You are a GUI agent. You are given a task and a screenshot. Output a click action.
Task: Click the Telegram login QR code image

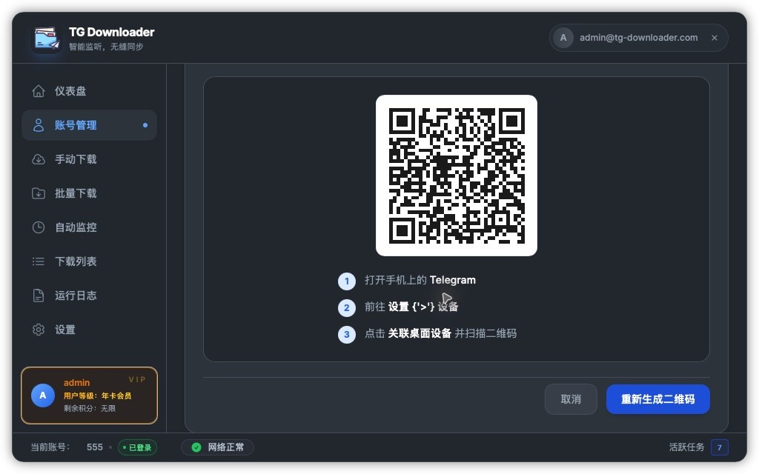point(457,176)
